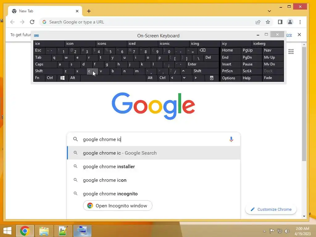Viewport: 316px width, 237px height.
Task: Start voice search with microphone
Action: click(231, 139)
